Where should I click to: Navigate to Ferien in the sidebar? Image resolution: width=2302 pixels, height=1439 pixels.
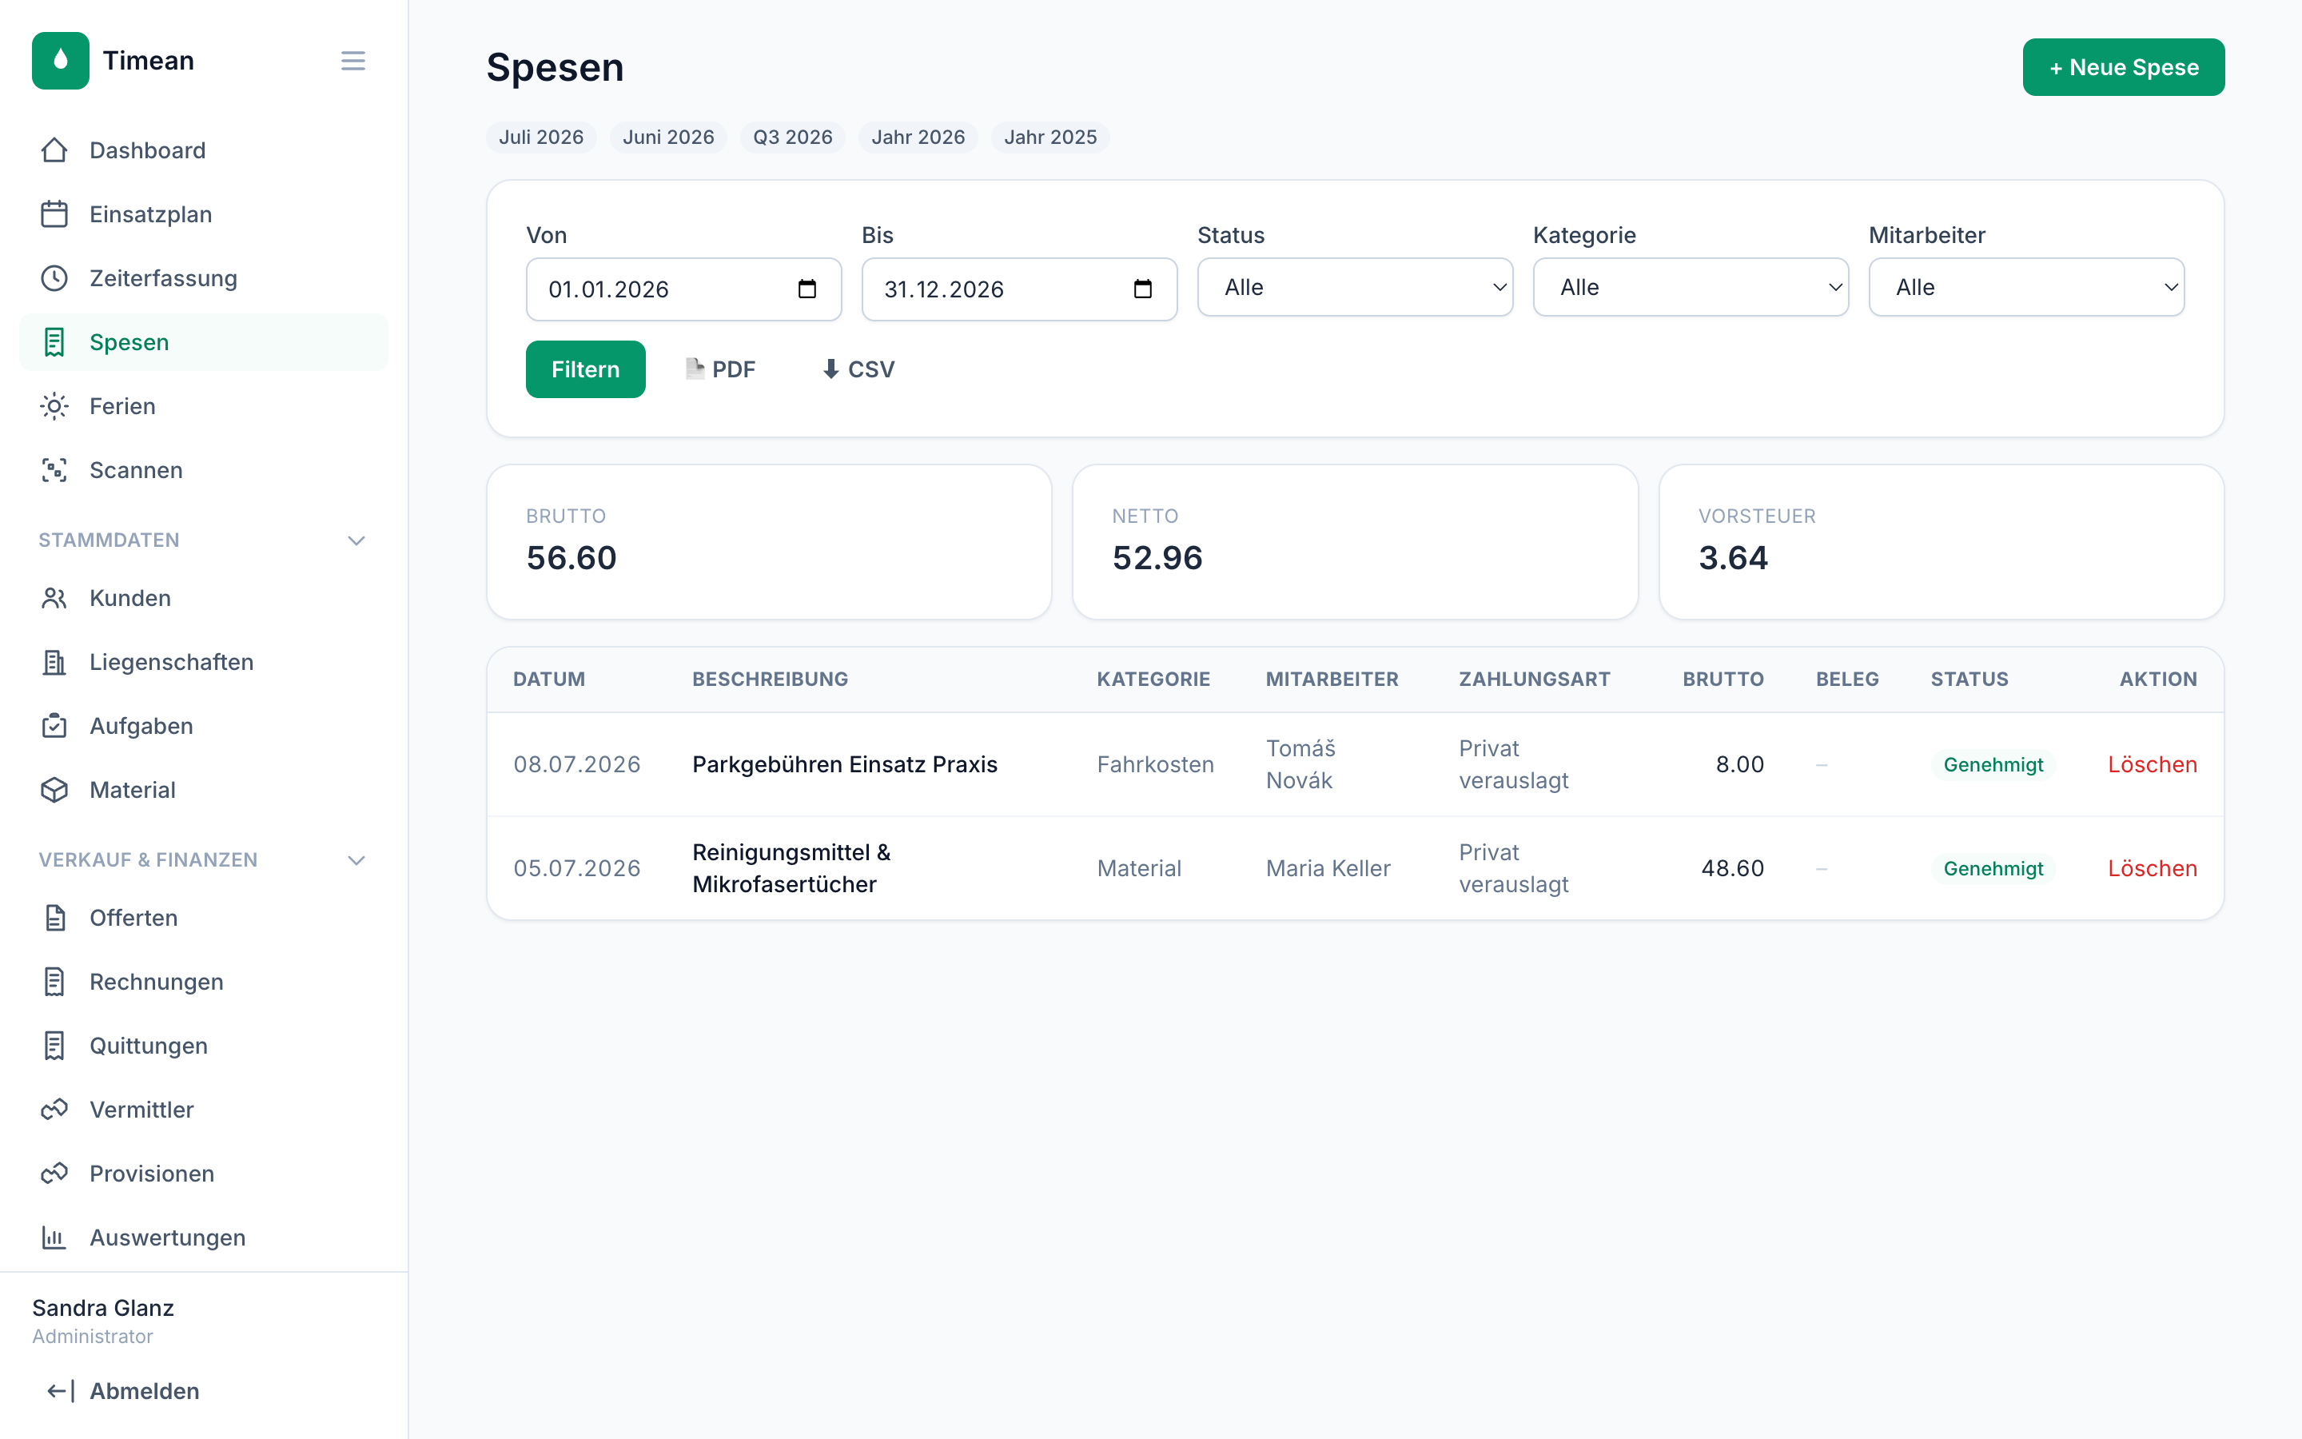(x=204, y=406)
